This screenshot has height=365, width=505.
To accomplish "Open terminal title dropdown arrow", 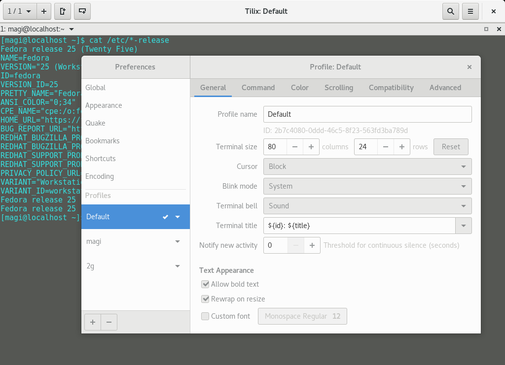I will pyautogui.click(x=72, y=29).
